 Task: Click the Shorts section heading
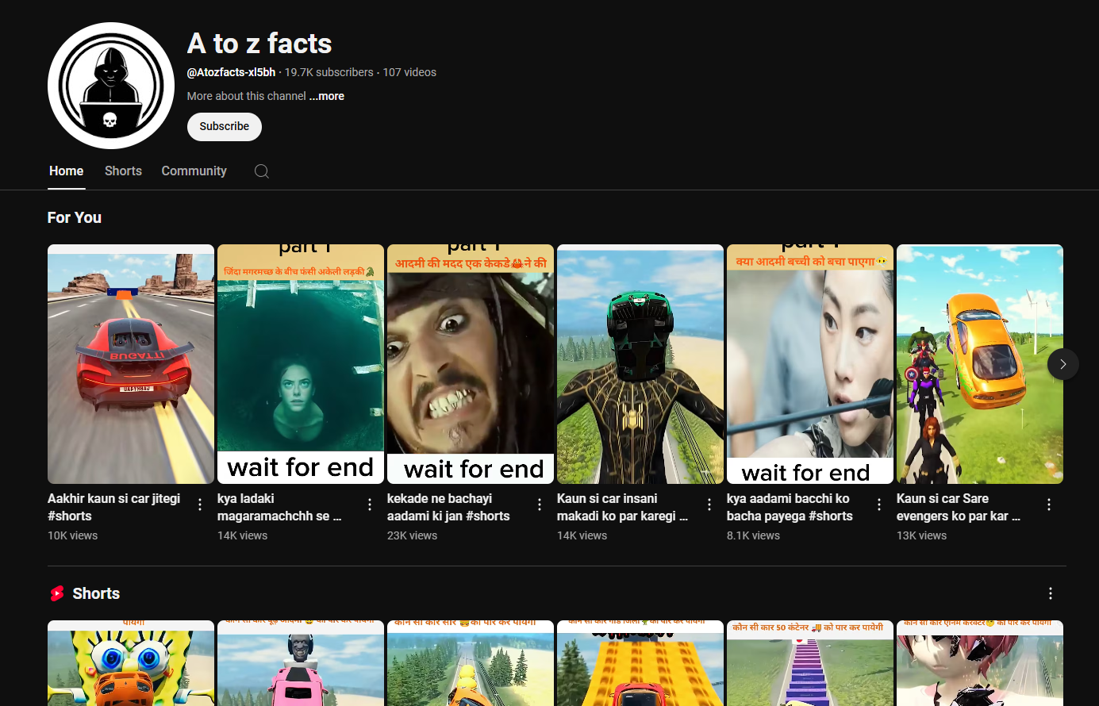(96, 593)
